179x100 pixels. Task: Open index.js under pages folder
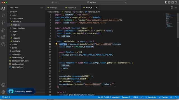(17, 41)
